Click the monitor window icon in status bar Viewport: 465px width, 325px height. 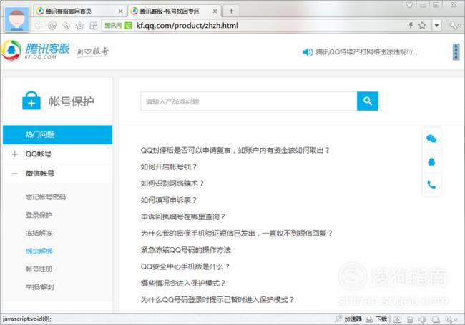pyautogui.click(x=436, y=319)
